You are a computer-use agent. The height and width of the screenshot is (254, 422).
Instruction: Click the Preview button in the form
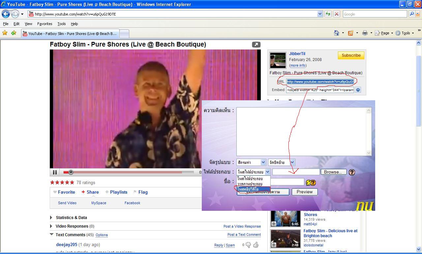[x=305, y=192]
